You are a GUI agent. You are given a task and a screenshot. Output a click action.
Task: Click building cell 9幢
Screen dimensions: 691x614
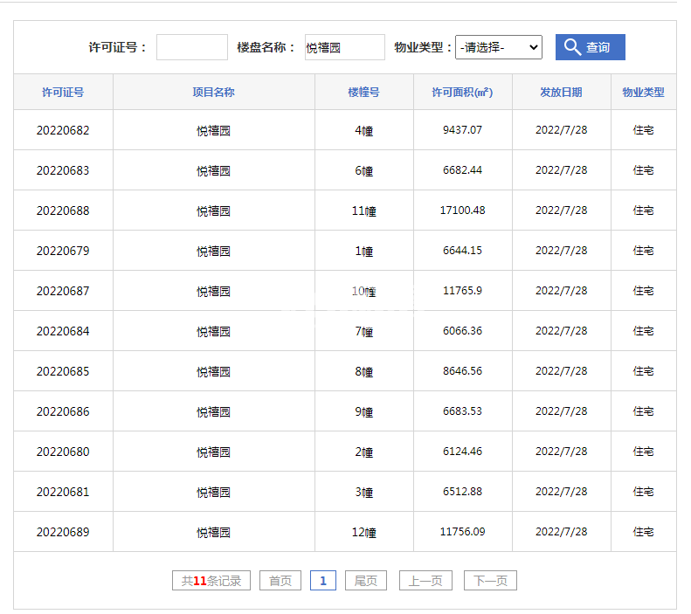coord(364,411)
